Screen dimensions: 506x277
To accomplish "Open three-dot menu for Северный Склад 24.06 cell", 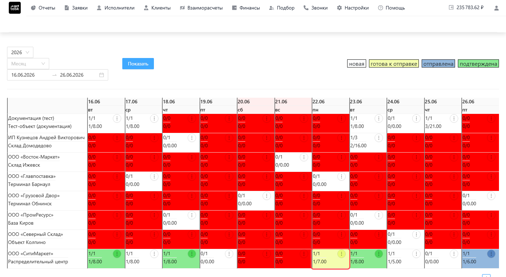I will click(x=416, y=234).
